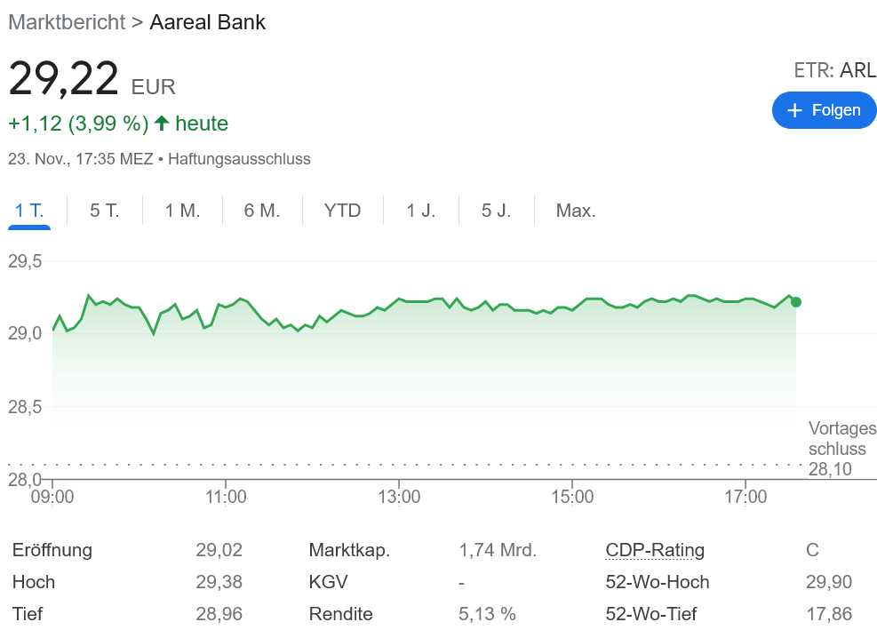Image resolution: width=877 pixels, height=638 pixels.
Task: Select the YTD chart range
Action: tap(342, 211)
